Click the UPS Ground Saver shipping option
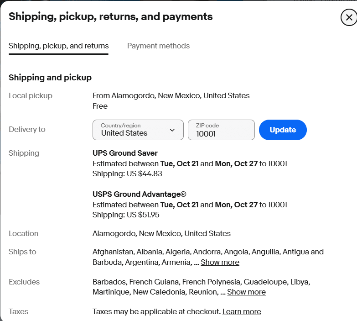This screenshot has height=321, width=357. tap(125, 153)
